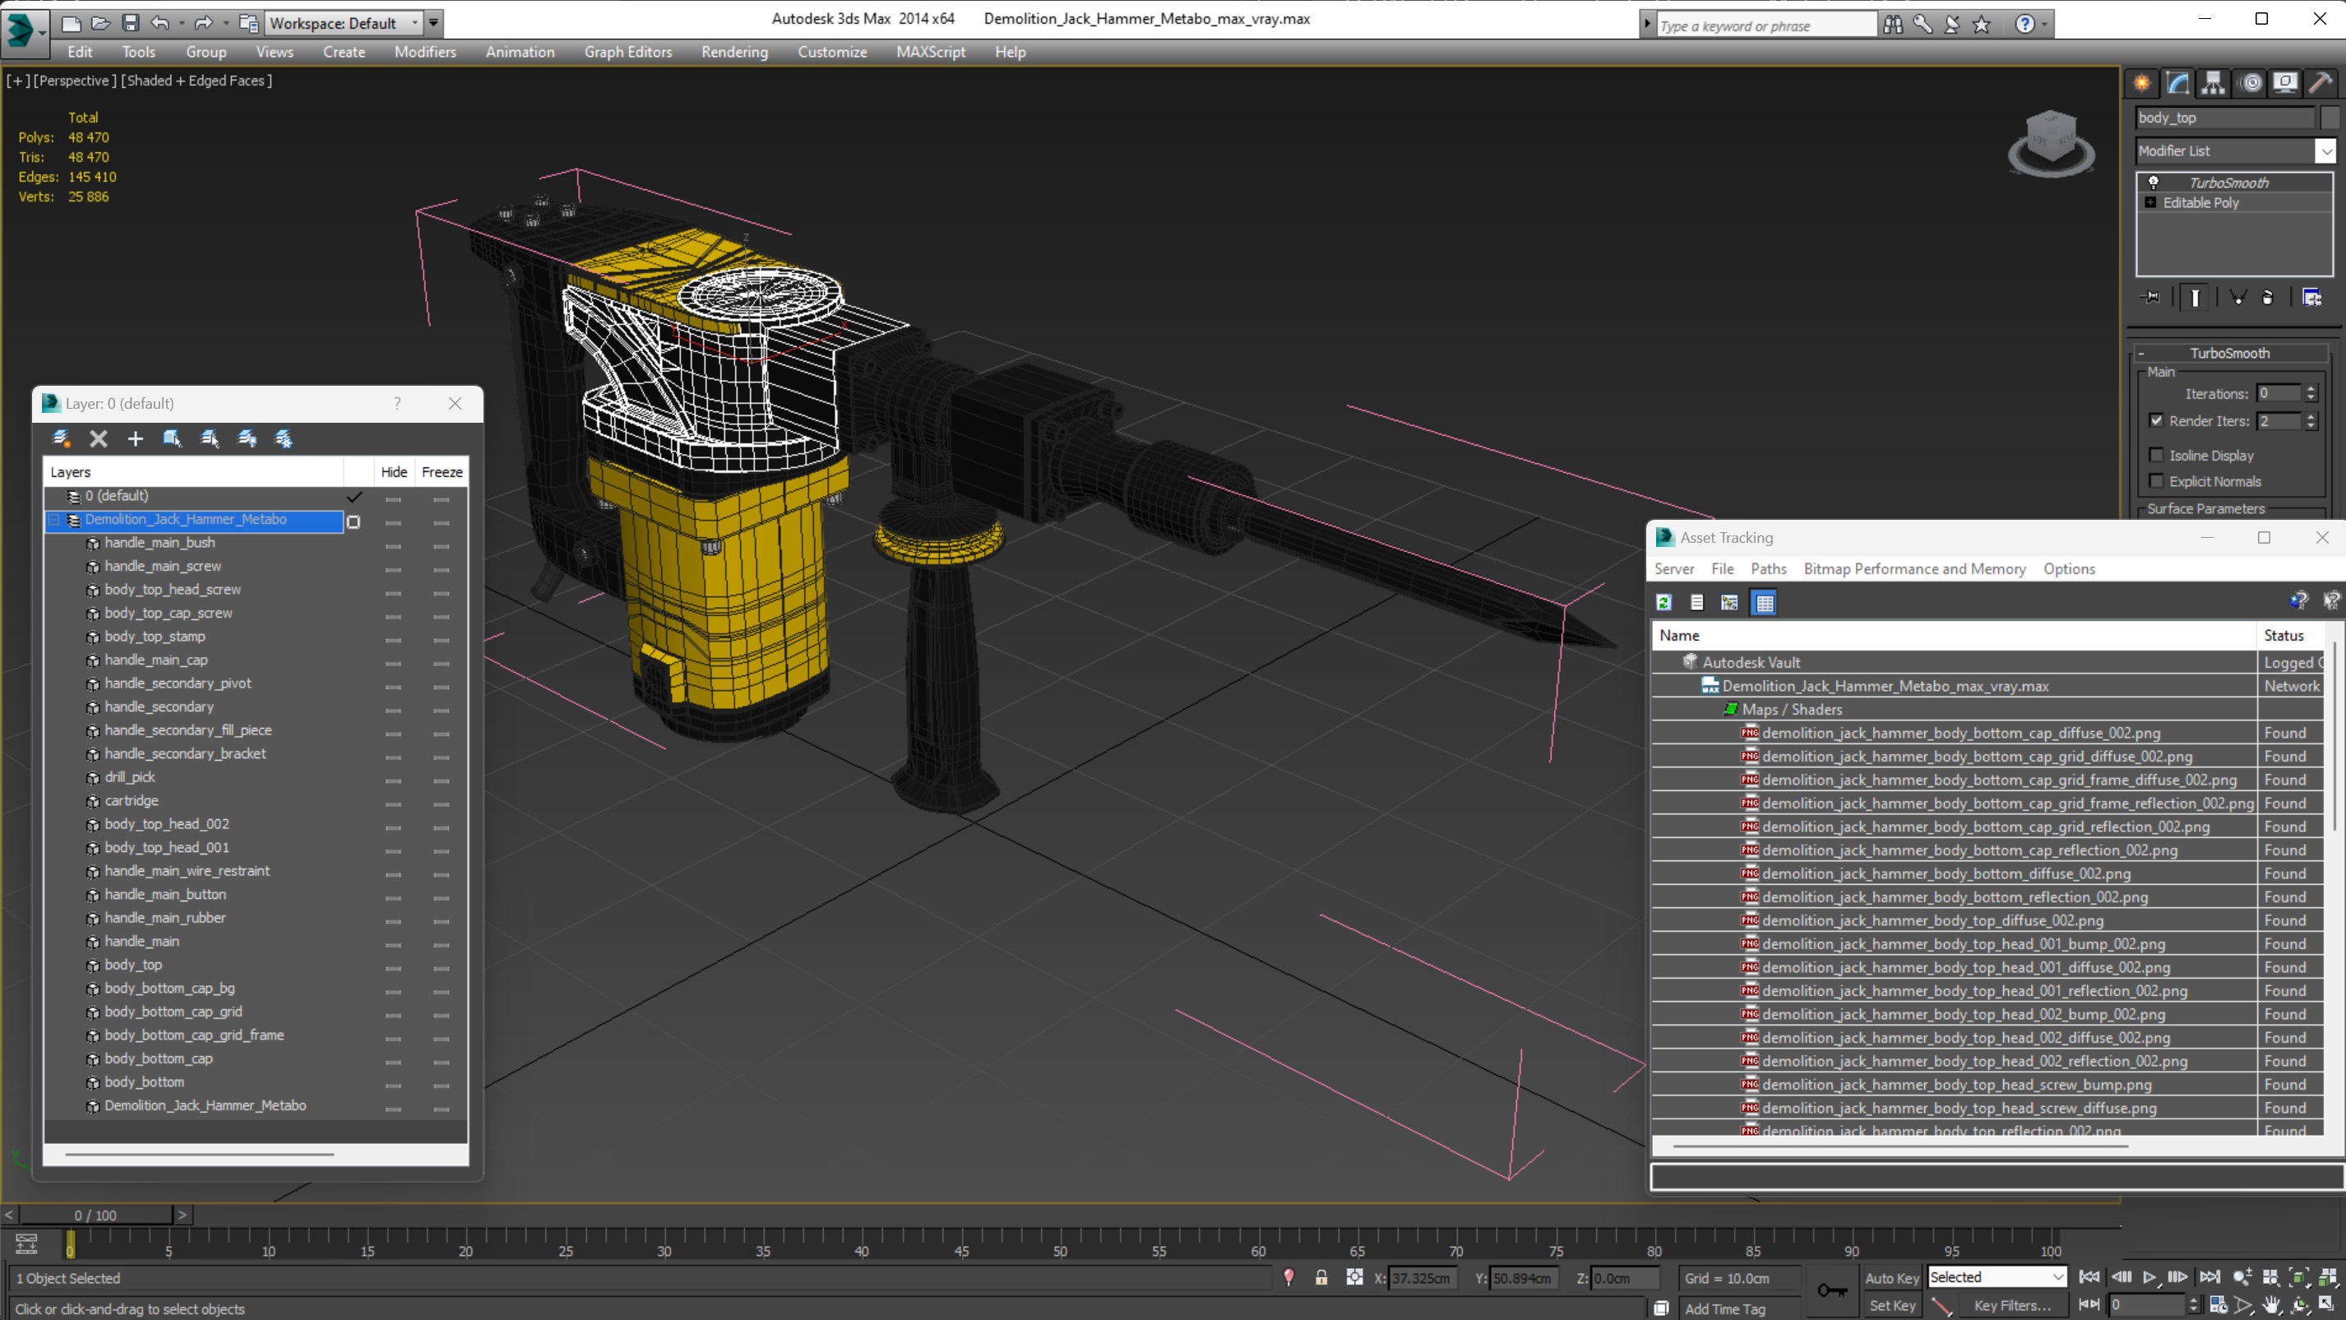Click the Time Configuration icon
The height and width of the screenshot is (1320, 2346).
pos(2219,1304)
